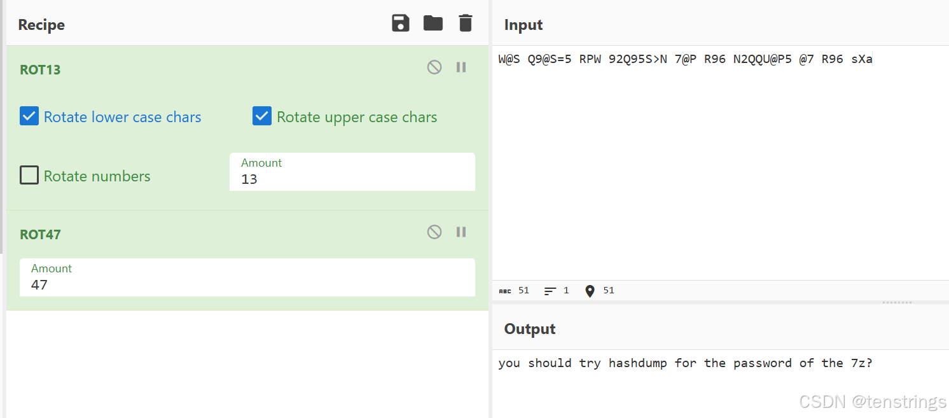
Task: Click the Recipe panel heading
Action: pyautogui.click(x=41, y=25)
